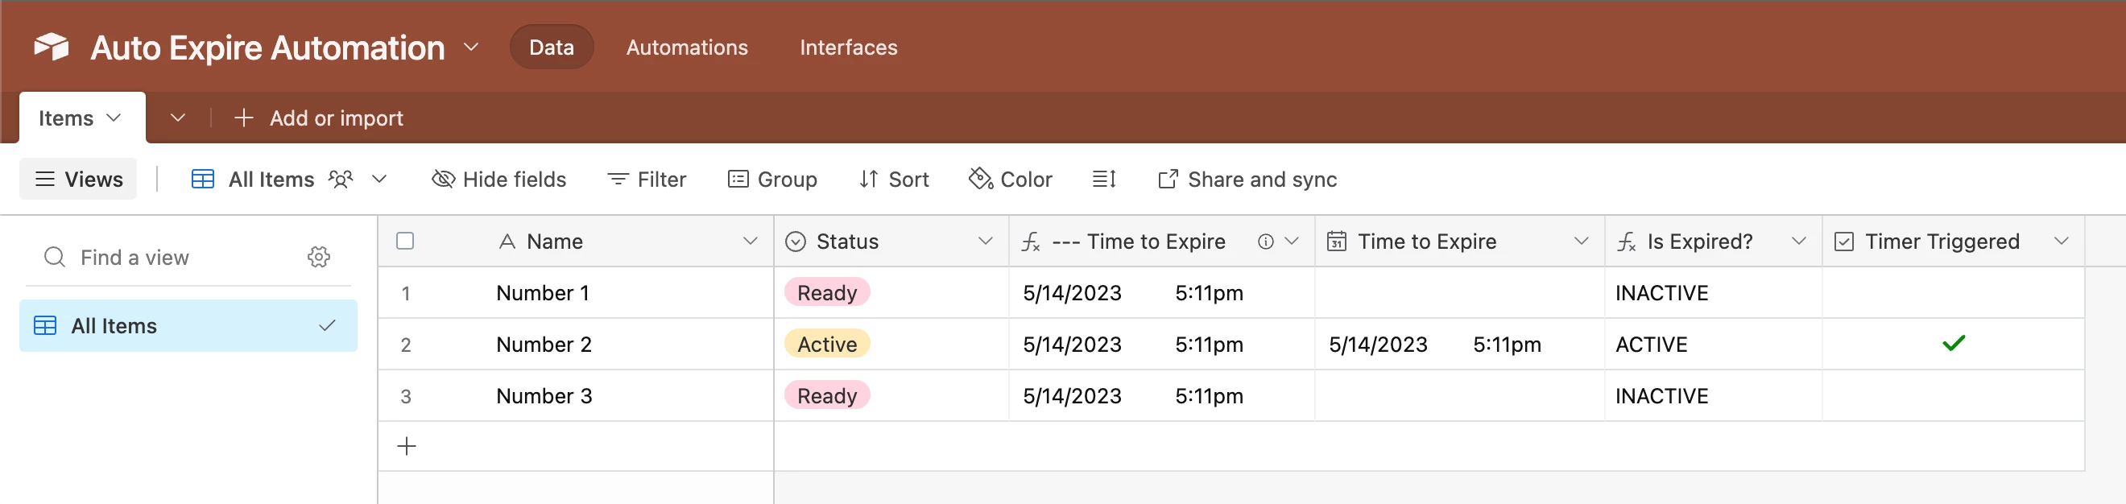The width and height of the screenshot is (2126, 504).
Task: Click Number 2's date Time to Expire cell
Action: [1459, 344]
